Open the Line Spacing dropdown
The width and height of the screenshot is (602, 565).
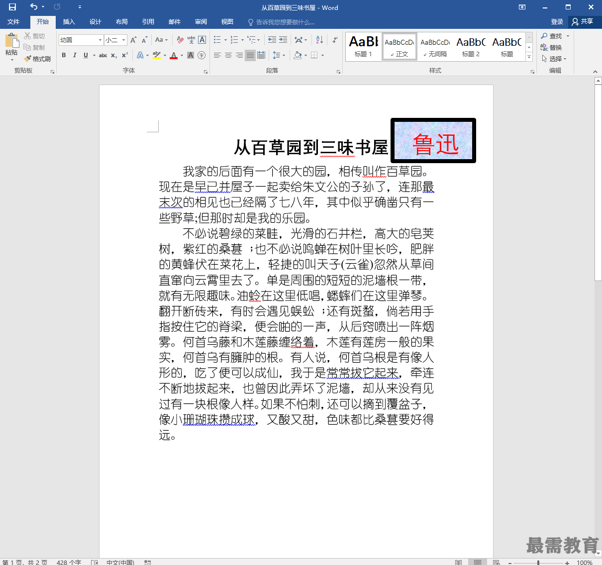(x=279, y=55)
